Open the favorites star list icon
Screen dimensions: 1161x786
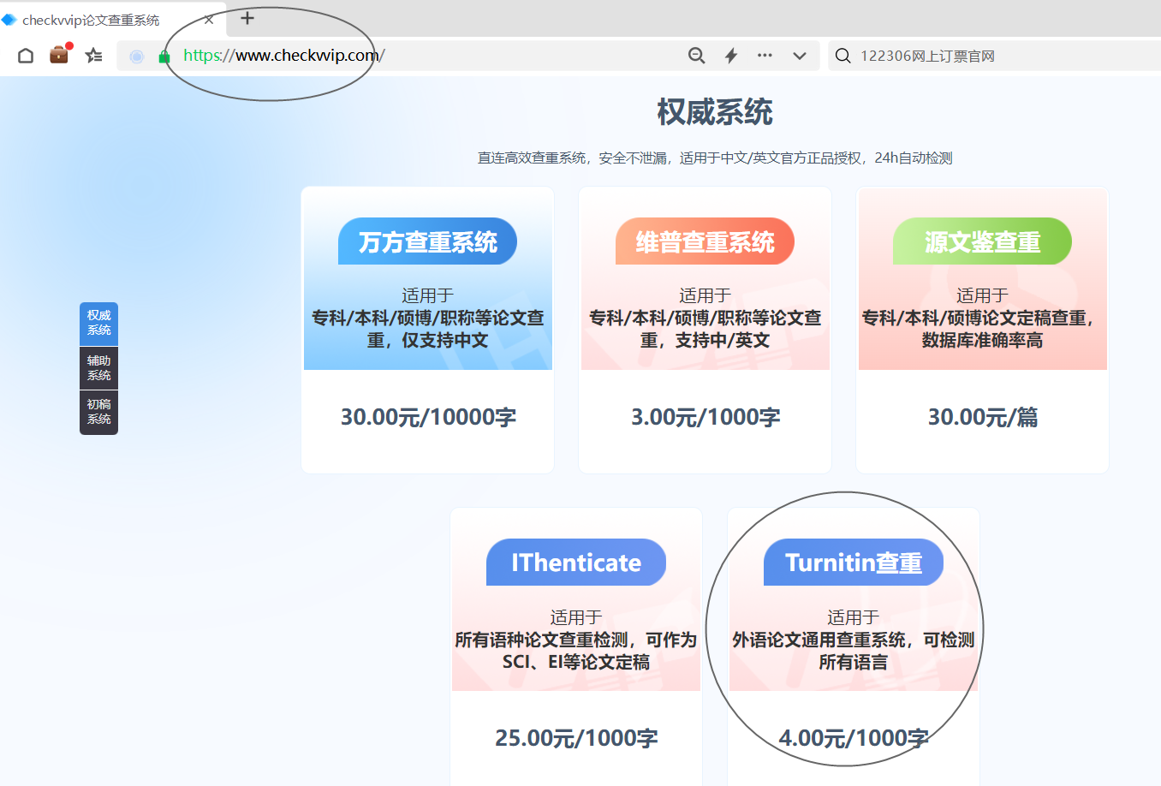tap(93, 56)
